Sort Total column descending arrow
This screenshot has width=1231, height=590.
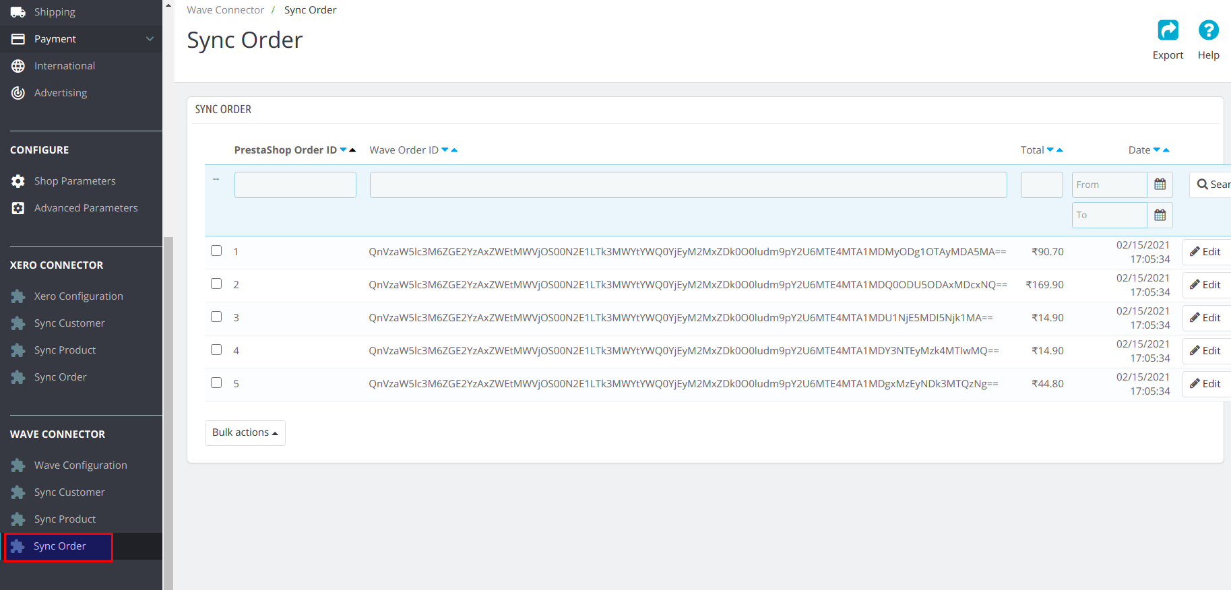coord(1050,150)
